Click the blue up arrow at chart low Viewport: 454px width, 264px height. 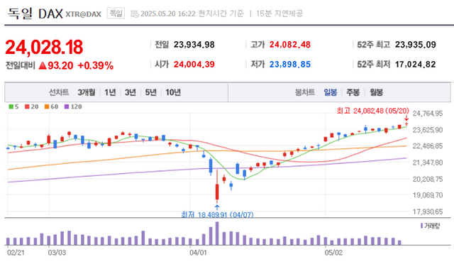click(x=217, y=207)
